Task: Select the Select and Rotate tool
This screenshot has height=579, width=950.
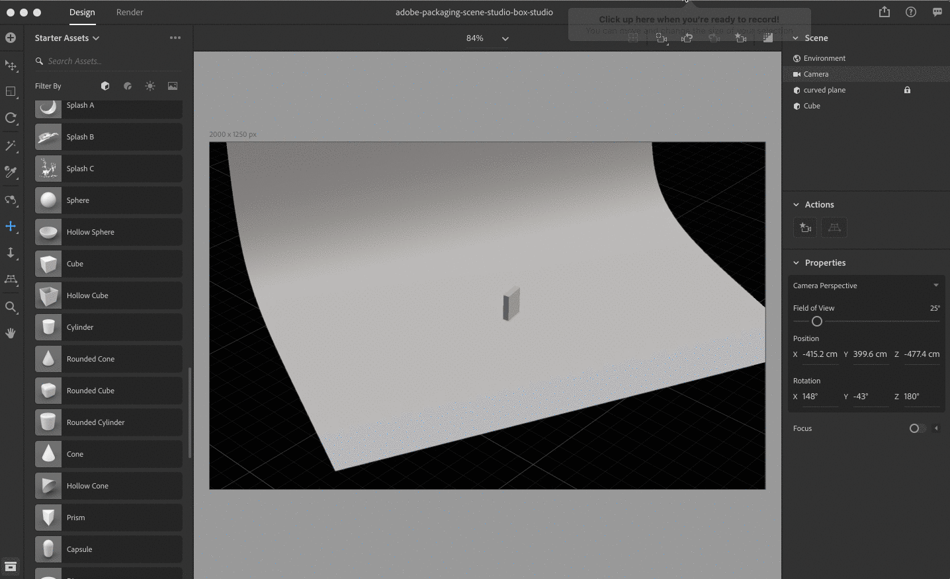Action: coord(11,118)
